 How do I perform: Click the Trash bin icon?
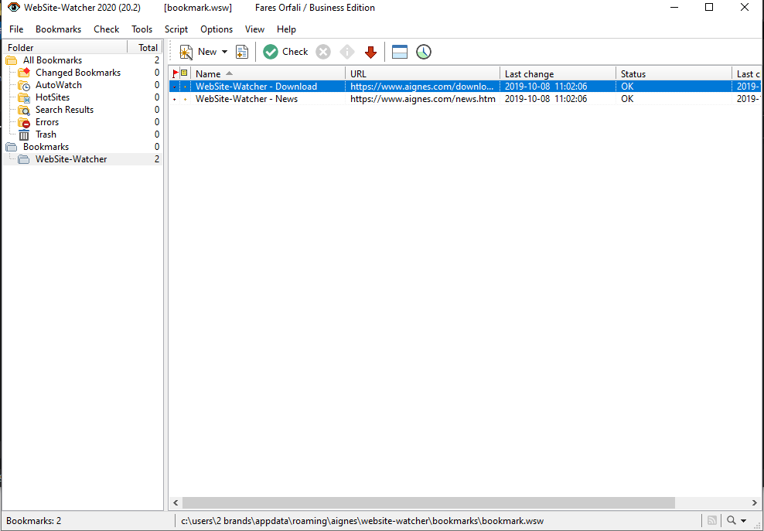pyautogui.click(x=24, y=135)
